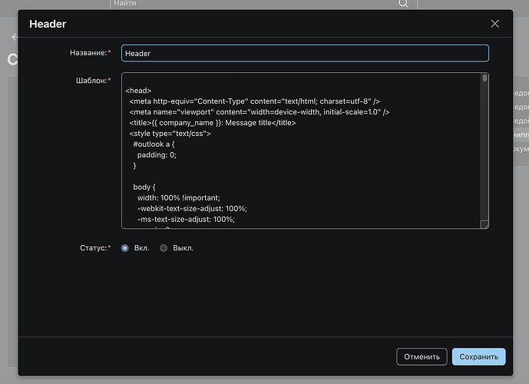
Task: Click the template textarea scrollbar thumb
Action: click(484, 78)
